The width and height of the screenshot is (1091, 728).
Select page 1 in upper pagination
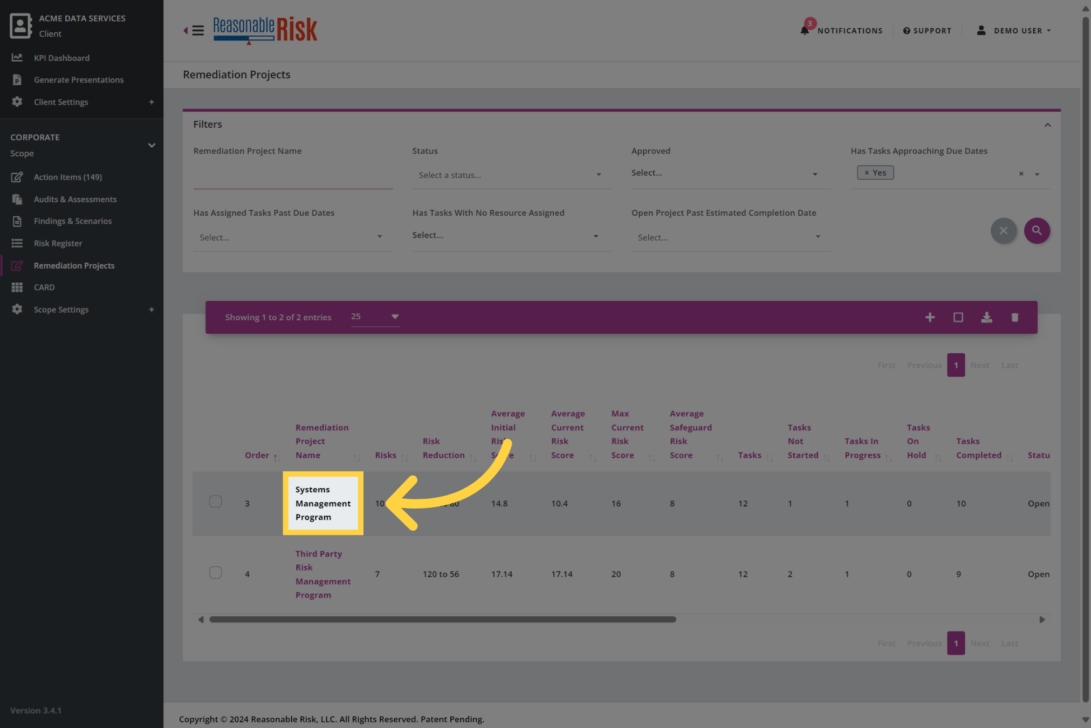[x=956, y=365]
